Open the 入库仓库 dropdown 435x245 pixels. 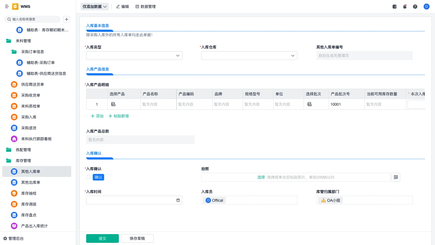point(249,56)
